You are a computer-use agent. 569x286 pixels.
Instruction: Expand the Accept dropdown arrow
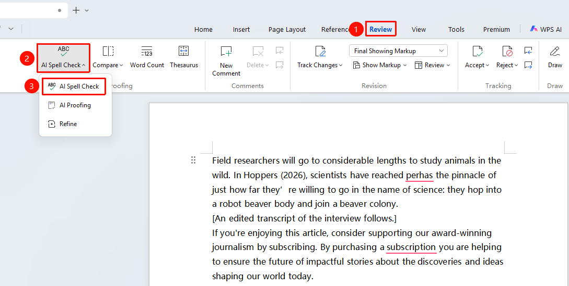click(487, 65)
